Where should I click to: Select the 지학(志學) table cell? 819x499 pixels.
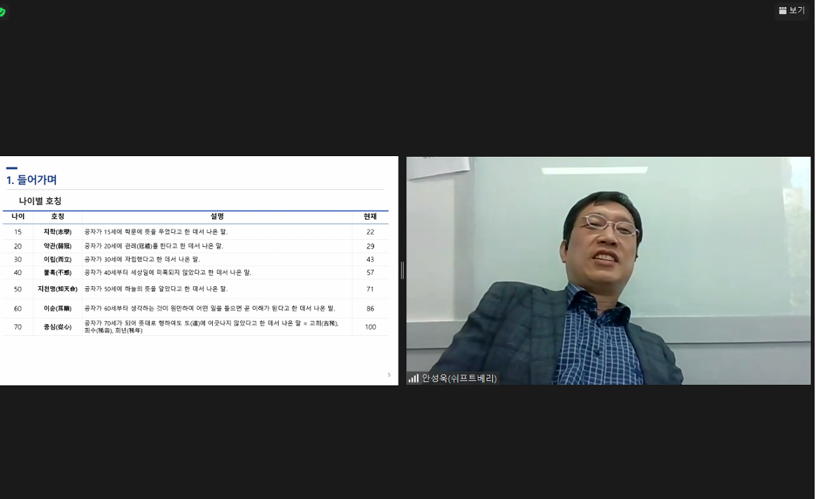(x=57, y=231)
